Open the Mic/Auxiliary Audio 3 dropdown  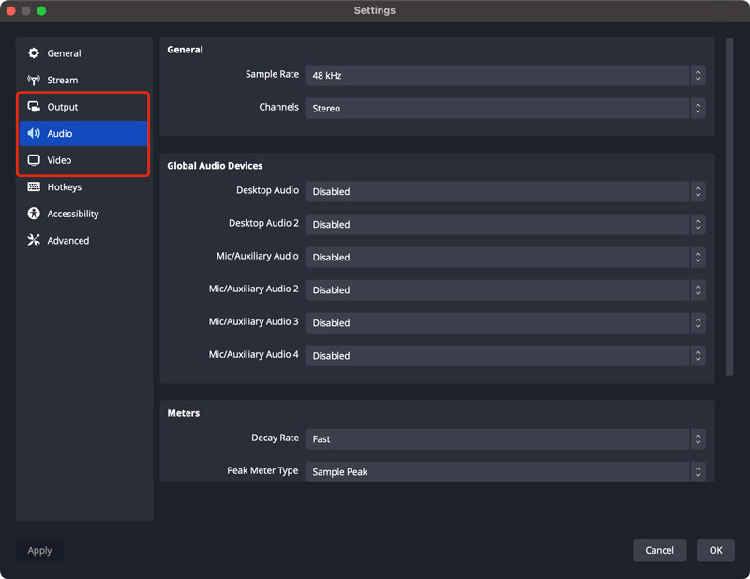505,323
